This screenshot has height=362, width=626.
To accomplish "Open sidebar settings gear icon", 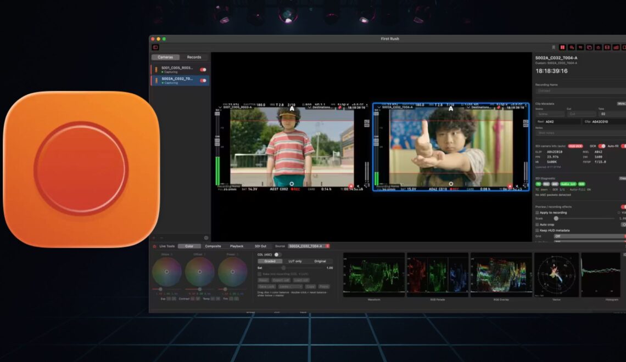I will coord(206,238).
